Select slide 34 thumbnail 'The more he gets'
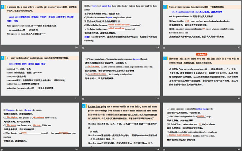The image size is (242, 151). [40, 124]
